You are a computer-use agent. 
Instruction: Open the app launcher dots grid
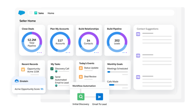click(x=31, y=13)
